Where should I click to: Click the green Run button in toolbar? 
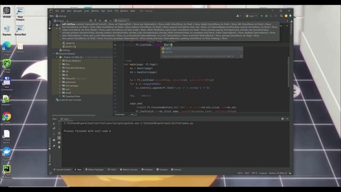[x=262, y=16]
